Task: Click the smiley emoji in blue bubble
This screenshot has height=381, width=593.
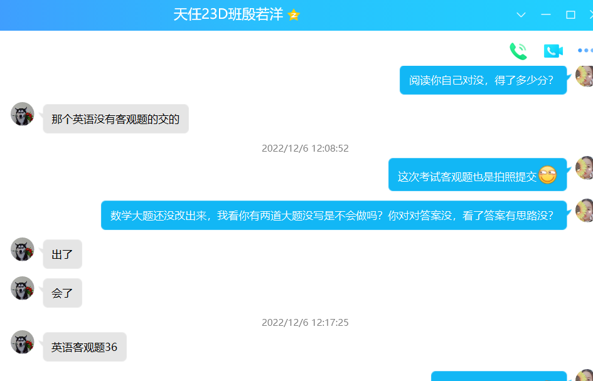Action: tap(548, 175)
